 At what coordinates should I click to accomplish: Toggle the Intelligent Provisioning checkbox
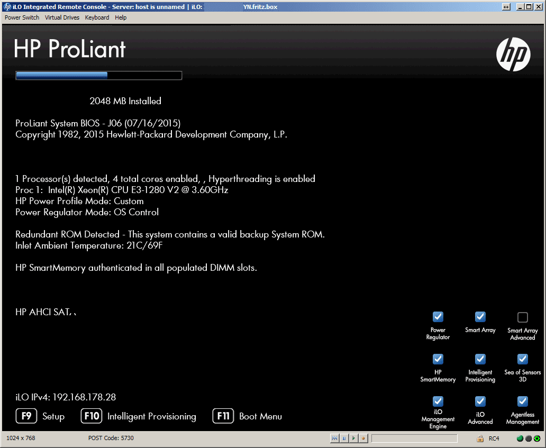pyautogui.click(x=480, y=359)
